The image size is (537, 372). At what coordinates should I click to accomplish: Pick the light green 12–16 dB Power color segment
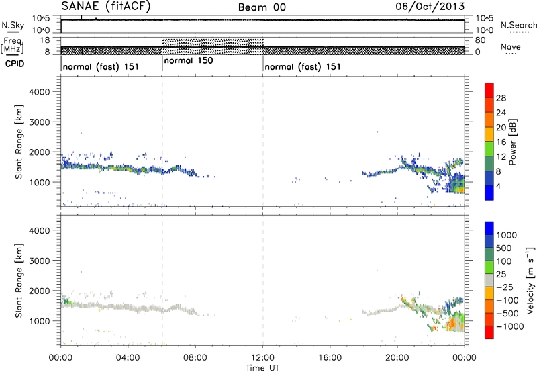[x=489, y=148]
